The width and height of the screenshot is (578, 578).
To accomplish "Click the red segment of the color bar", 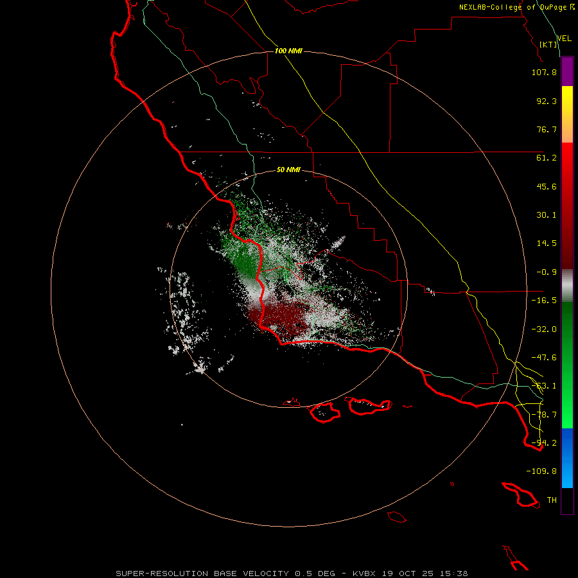I will [x=567, y=206].
